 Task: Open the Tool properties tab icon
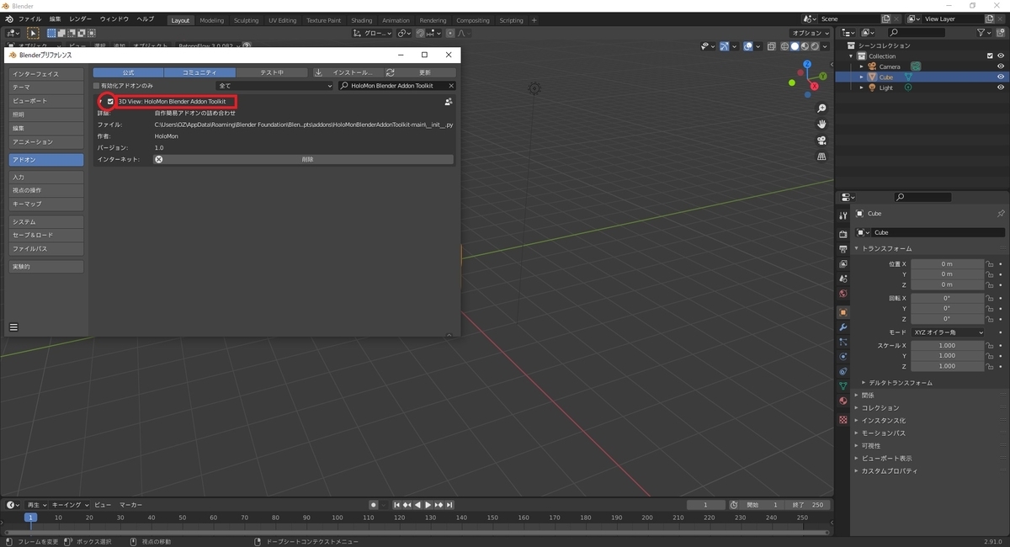pyautogui.click(x=843, y=215)
